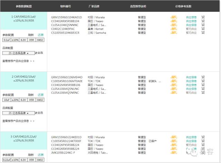Screen dimensions: 221x163
Task: Add C0402C104K9PAC to the cart
Action: (203, 29)
